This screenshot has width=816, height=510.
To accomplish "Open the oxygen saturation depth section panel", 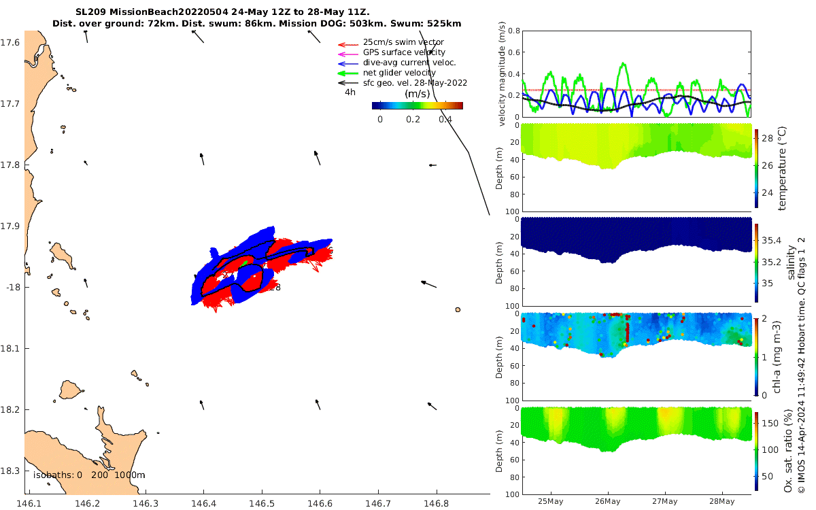I will (x=636, y=450).
